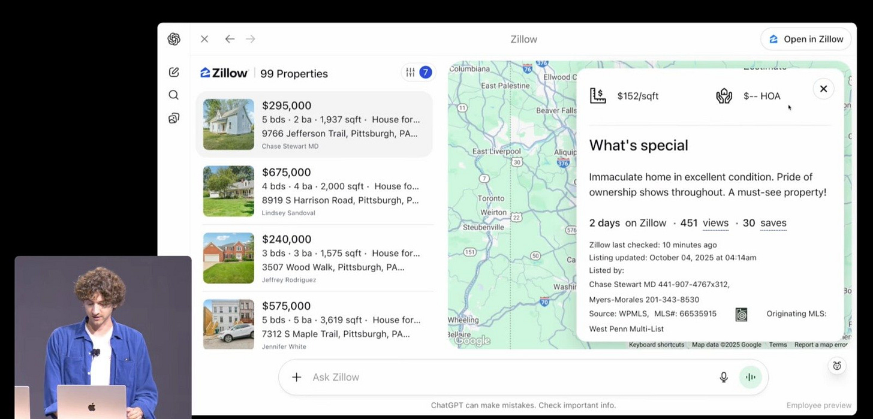Click the Zillow logo in listings header
Screen dimensions: 873x419
click(224, 73)
